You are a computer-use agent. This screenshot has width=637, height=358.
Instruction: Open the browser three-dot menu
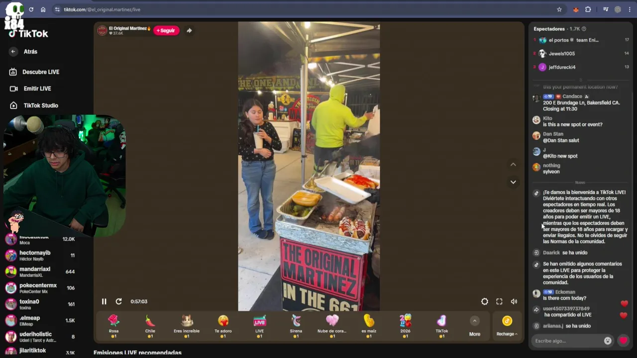pyautogui.click(x=630, y=9)
